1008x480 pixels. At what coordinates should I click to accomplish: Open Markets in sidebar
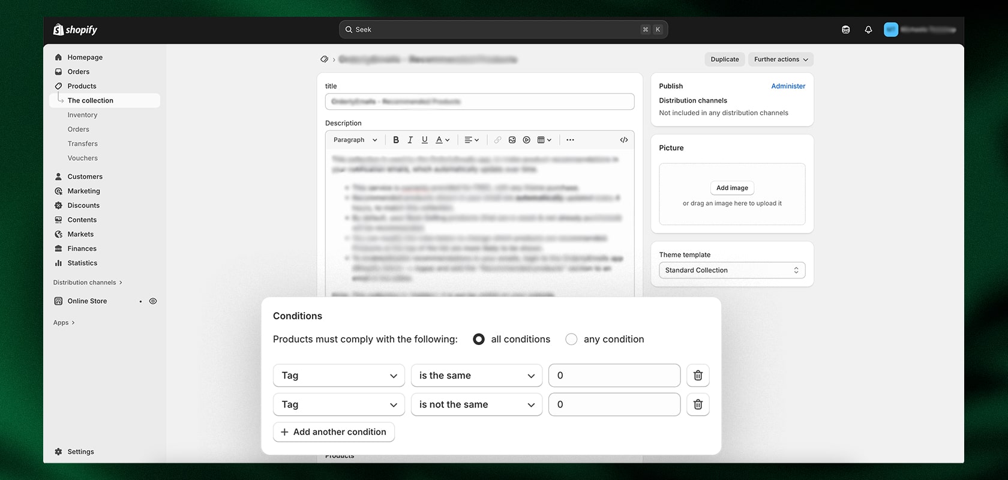tap(80, 235)
